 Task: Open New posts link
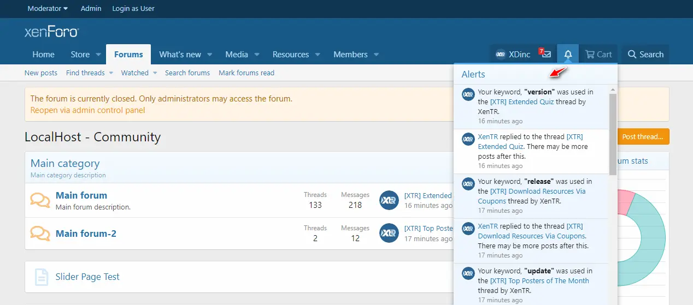pyautogui.click(x=41, y=73)
